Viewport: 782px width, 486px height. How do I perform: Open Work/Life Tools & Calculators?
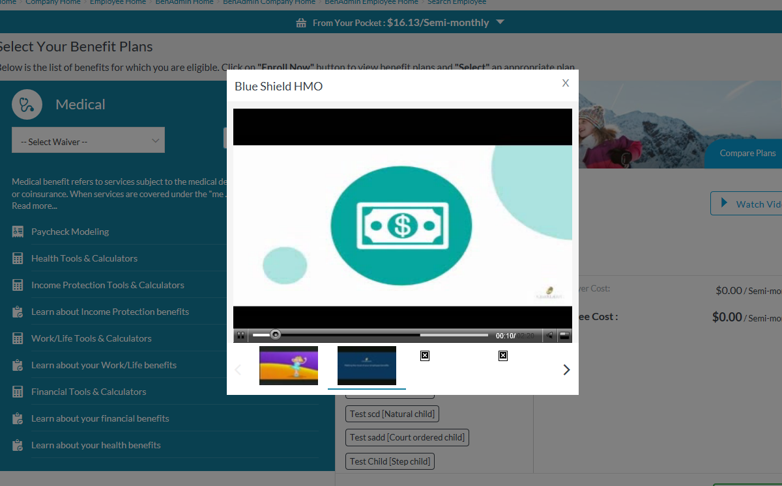click(x=91, y=338)
